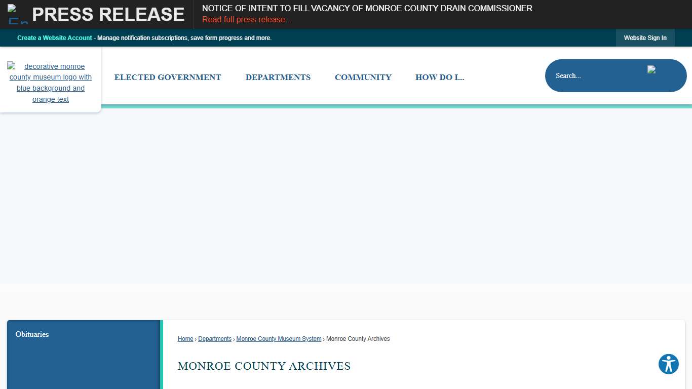Visit Monroe County Museum System breadcrumb
The height and width of the screenshot is (389, 692).
coord(279,339)
